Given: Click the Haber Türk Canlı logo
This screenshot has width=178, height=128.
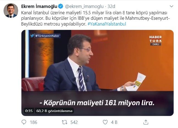Looking at the screenshot, I should coord(155,40).
